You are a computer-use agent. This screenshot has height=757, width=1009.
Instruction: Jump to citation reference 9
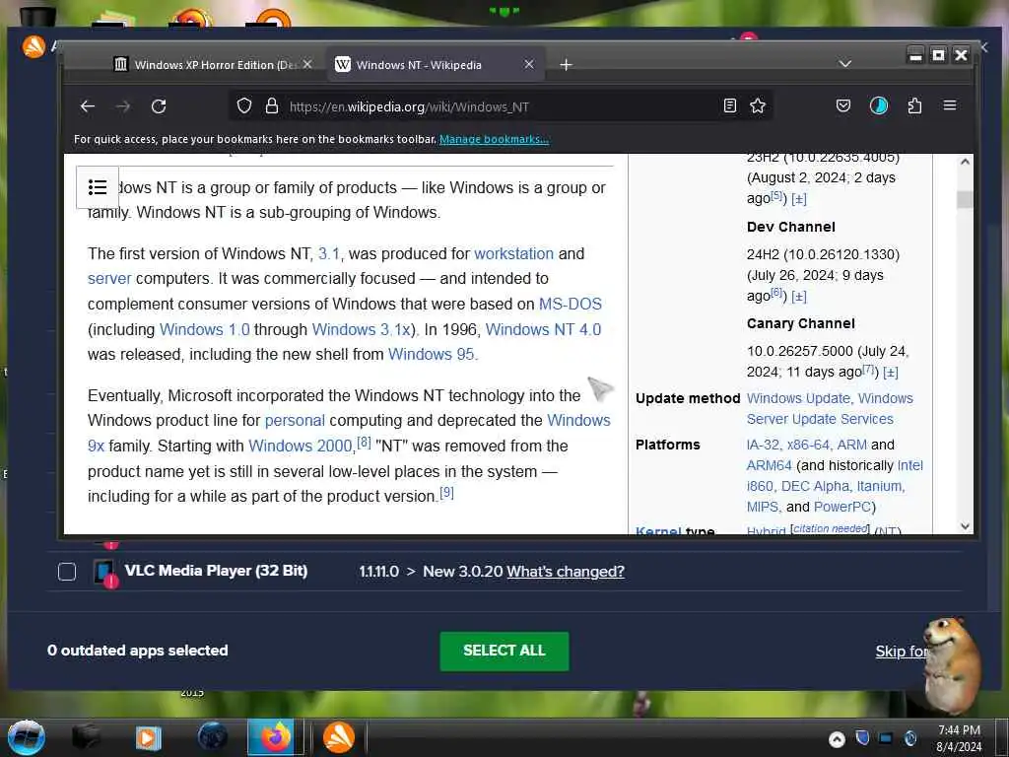pos(446,493)
